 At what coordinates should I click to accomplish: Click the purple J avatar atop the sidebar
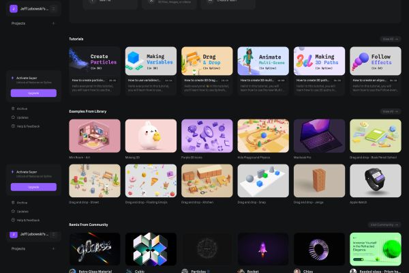click(14, 9)
